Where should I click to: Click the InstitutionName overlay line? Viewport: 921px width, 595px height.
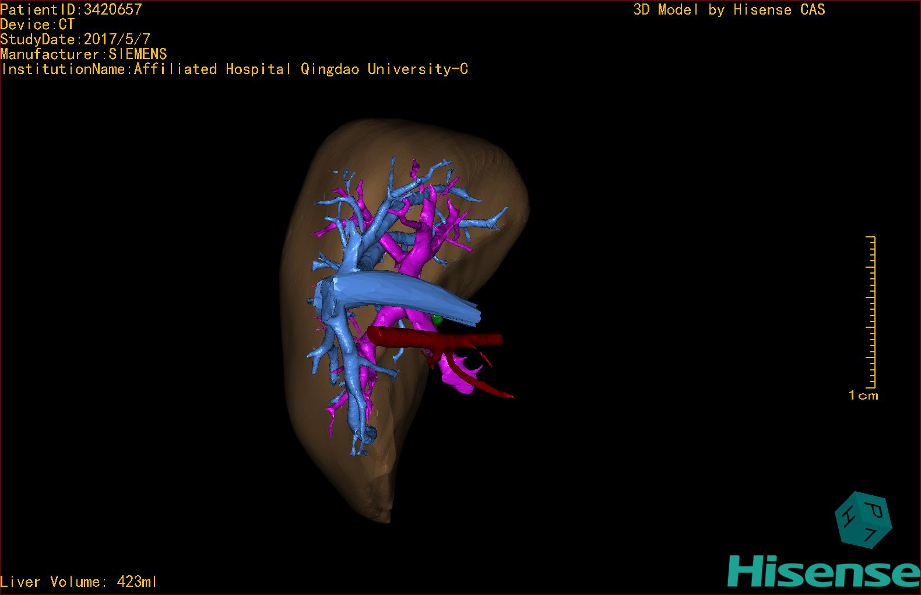pyautogui.click(x=234, y=69)
